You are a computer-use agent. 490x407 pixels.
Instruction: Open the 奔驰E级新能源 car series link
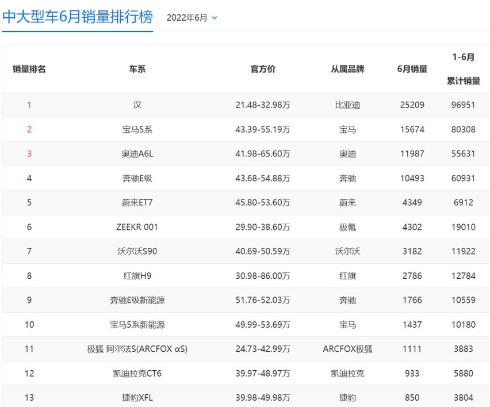point(137,300)
